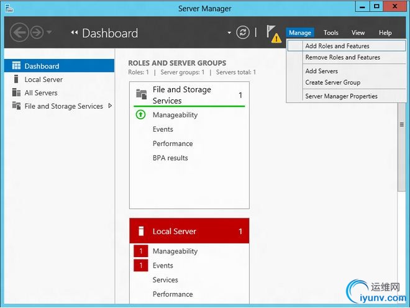Click the count 1 on File and Storage tile
Viewport: 410px width, 308px height.
[240, 95]
